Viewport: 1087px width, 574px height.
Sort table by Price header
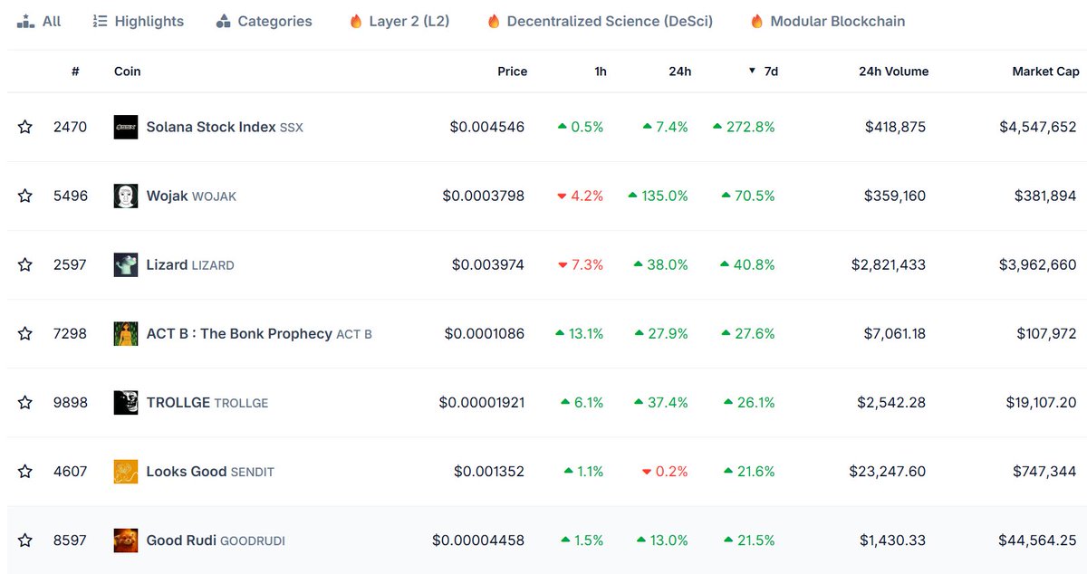[512, 72]
